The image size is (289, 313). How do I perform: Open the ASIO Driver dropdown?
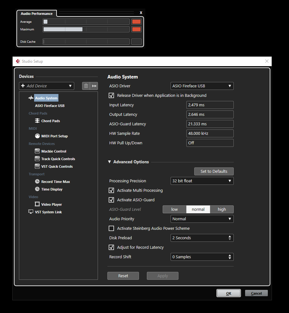click(202, 86)
